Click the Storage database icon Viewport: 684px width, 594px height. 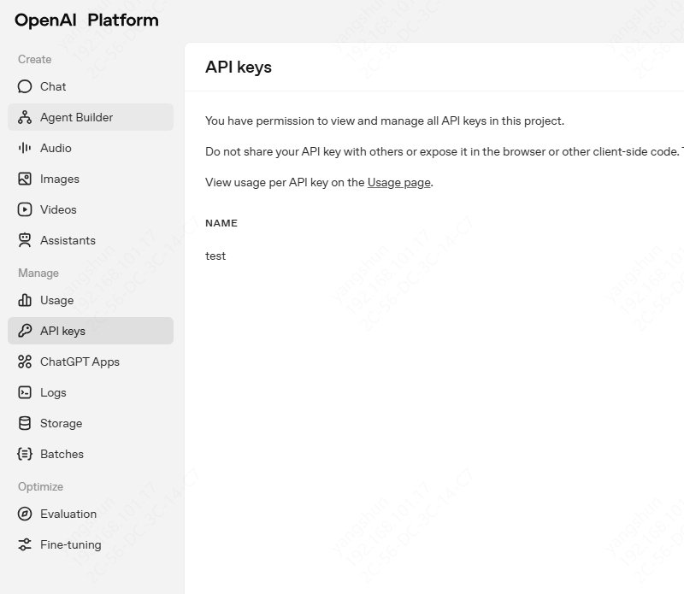tap(25, 423)
